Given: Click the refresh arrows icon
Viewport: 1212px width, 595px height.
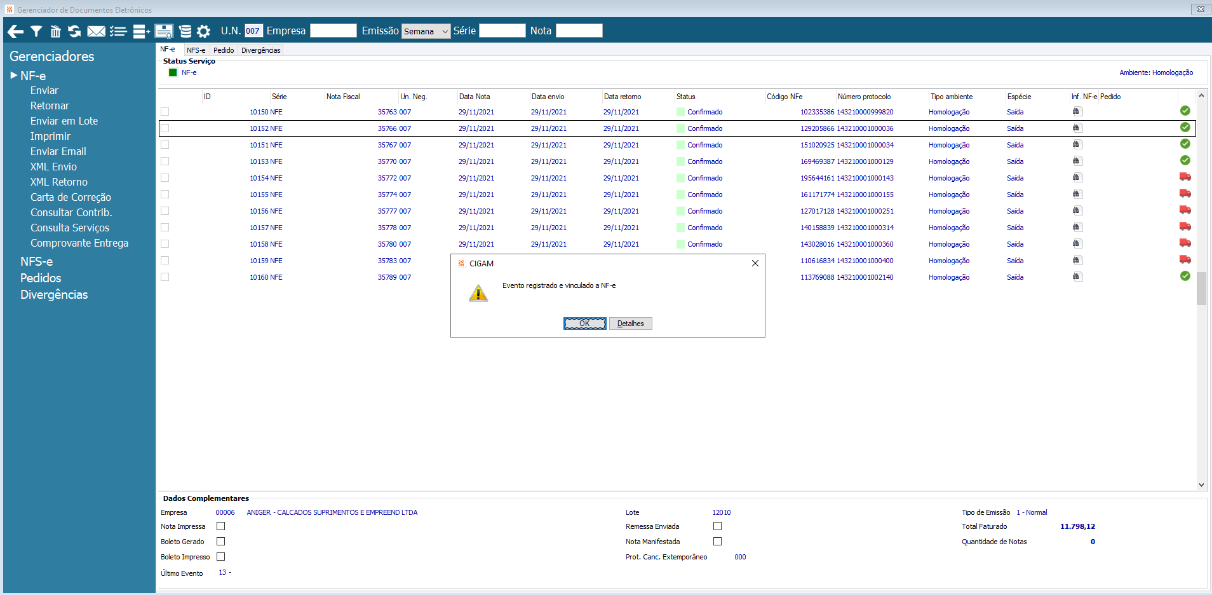Looking at the screenshot, I should tap(74, 31).
